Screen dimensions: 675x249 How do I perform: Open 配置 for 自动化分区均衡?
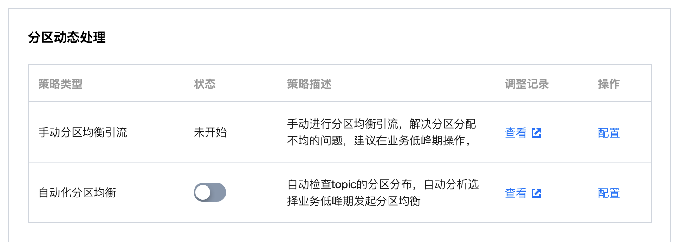[609, 193]
